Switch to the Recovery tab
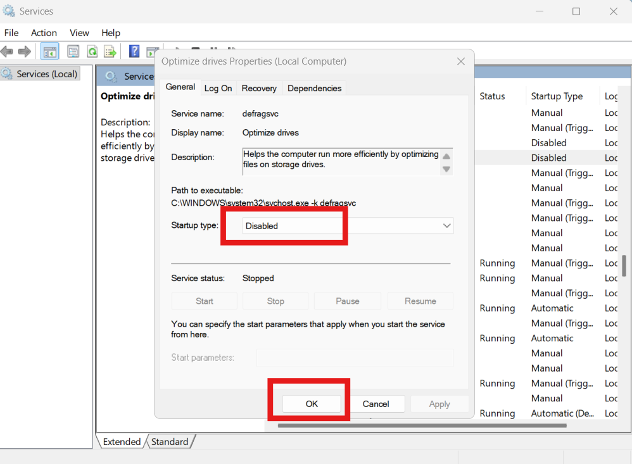Image resolution: width=632 pixels, height=464 pixels. click(259, 88)
